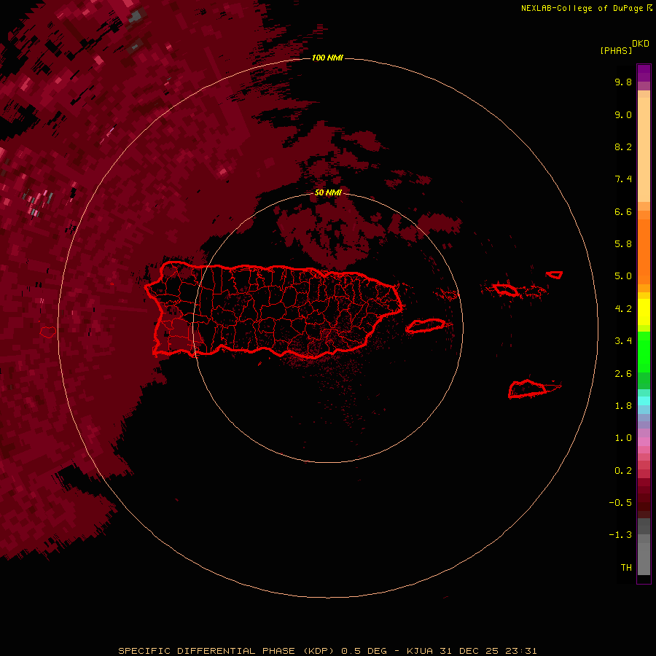Click the purple top segment of color bar

[x=644, y=73]
